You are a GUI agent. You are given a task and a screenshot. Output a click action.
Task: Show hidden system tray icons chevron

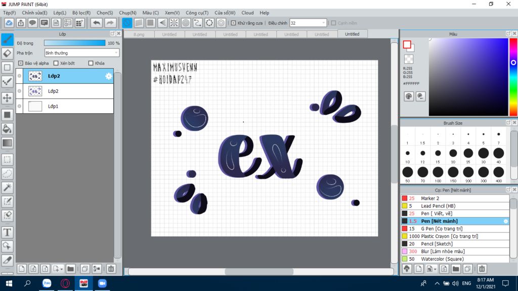tap(437, 283)
